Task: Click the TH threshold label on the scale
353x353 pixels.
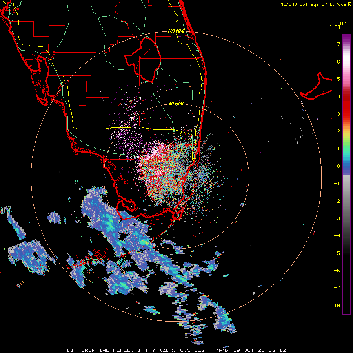Action: 337,306
